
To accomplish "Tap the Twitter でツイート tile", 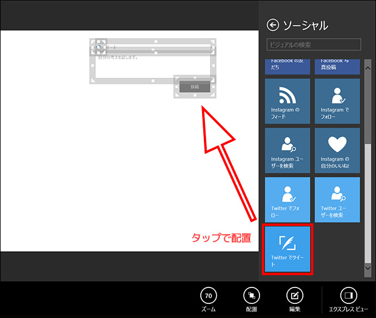I will (x=288, y=249).
